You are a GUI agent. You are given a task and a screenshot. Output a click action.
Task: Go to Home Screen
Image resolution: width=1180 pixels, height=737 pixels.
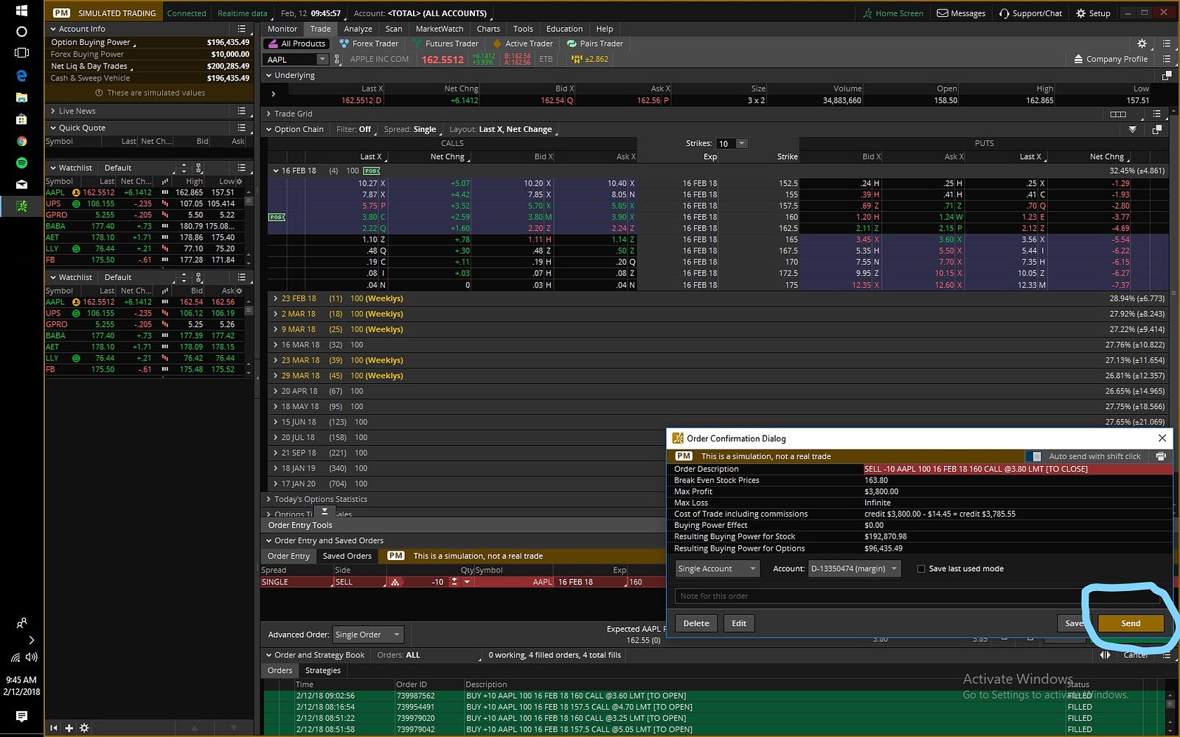click(893, 13)
